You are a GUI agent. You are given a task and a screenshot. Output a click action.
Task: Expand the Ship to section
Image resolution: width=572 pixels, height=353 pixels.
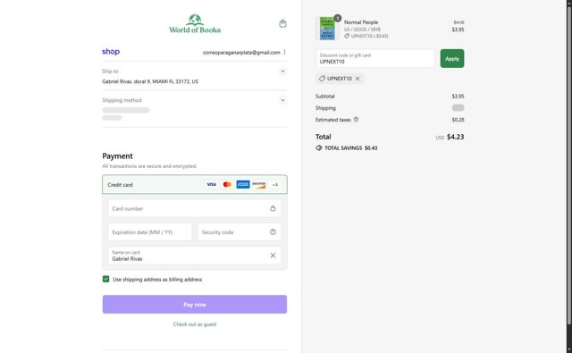point(282,71)
